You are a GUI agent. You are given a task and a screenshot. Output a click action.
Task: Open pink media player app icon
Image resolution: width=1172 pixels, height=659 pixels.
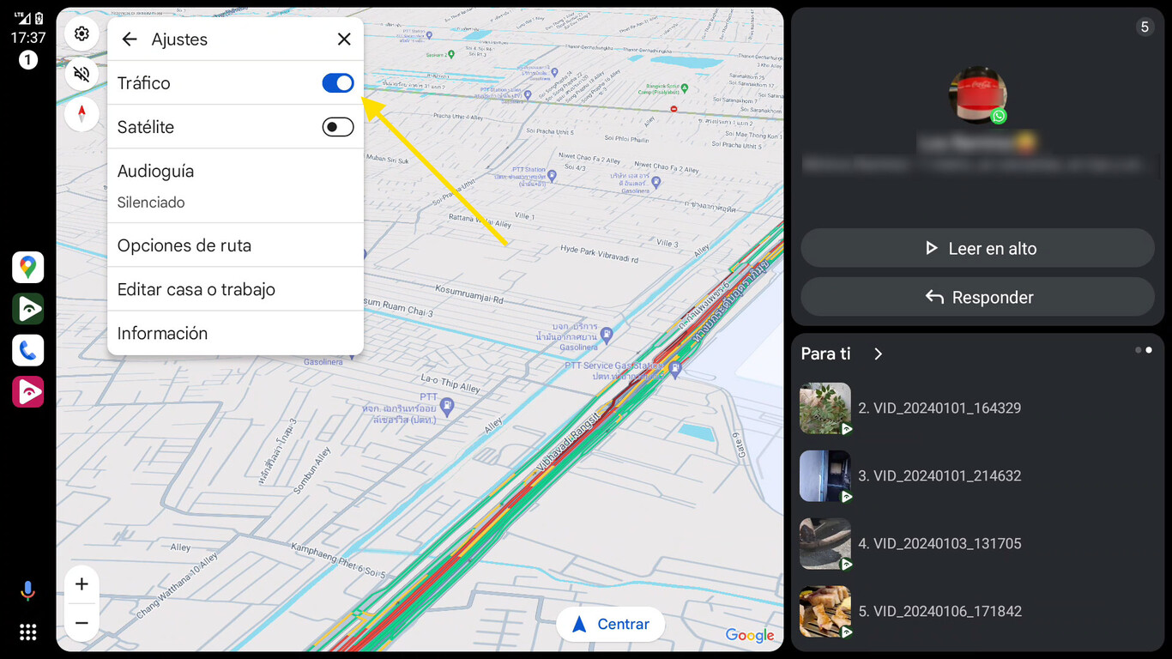[x=28, y=391]
